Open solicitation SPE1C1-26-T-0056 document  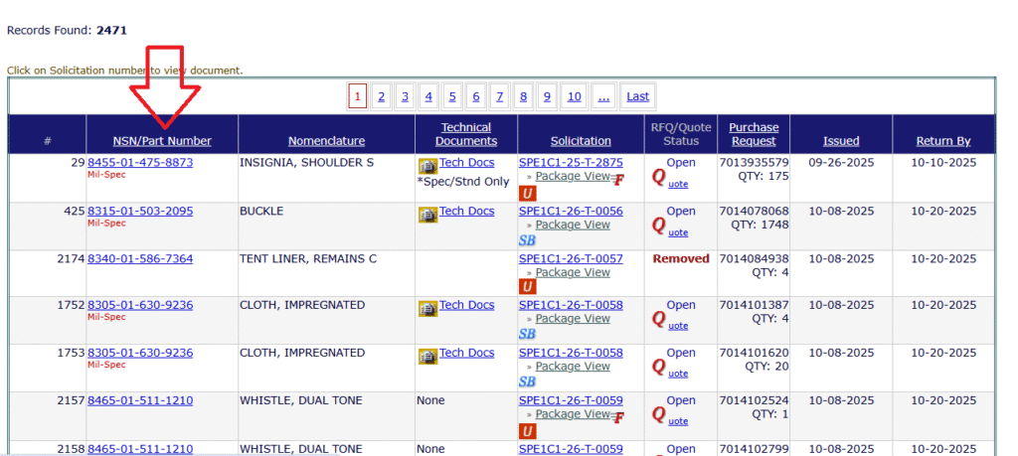click(x=571, y=211)
